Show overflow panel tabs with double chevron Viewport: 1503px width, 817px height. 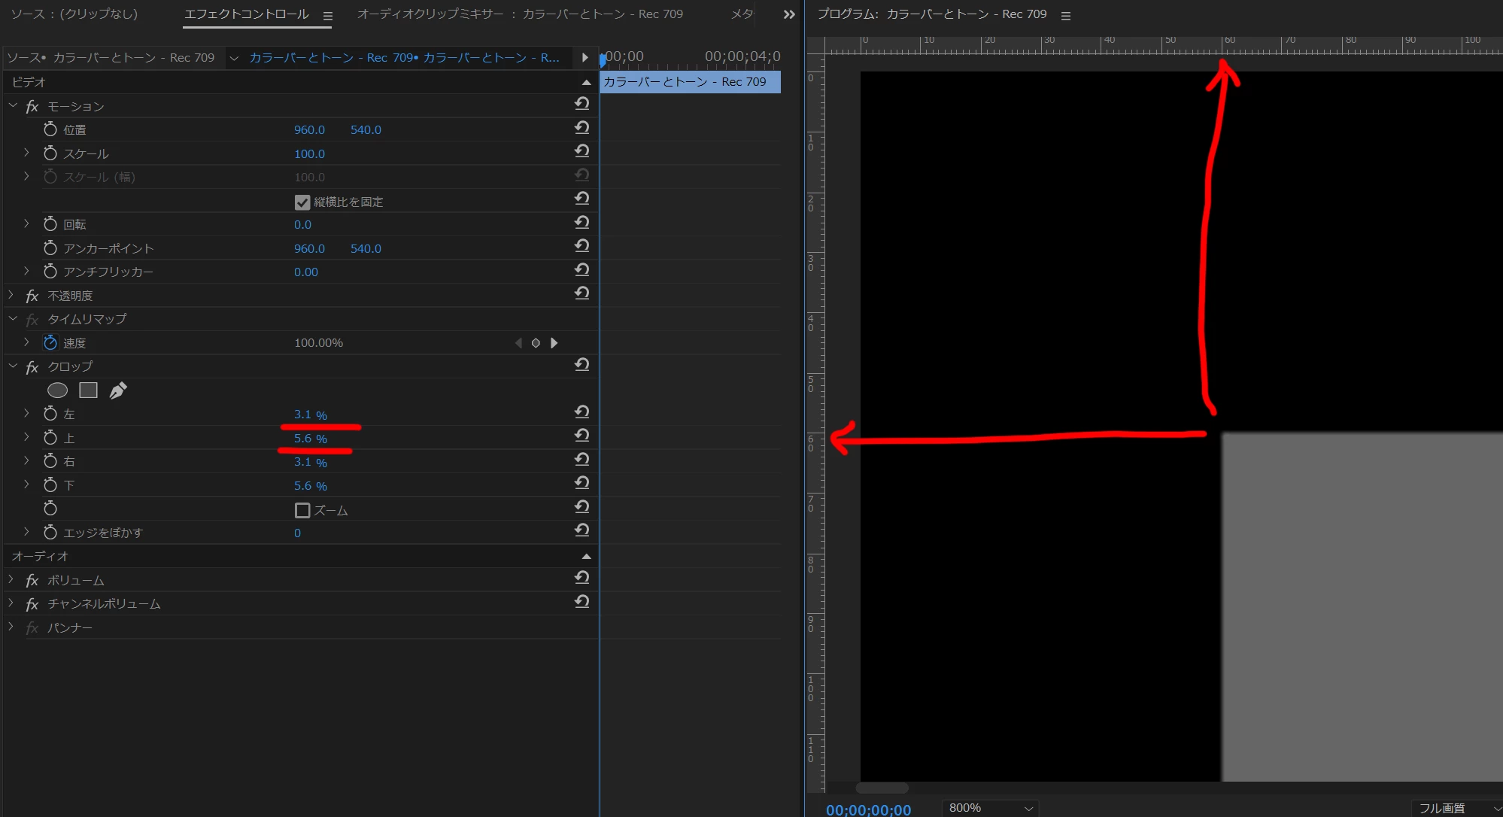pyautogui.click(x=789, y=15)
